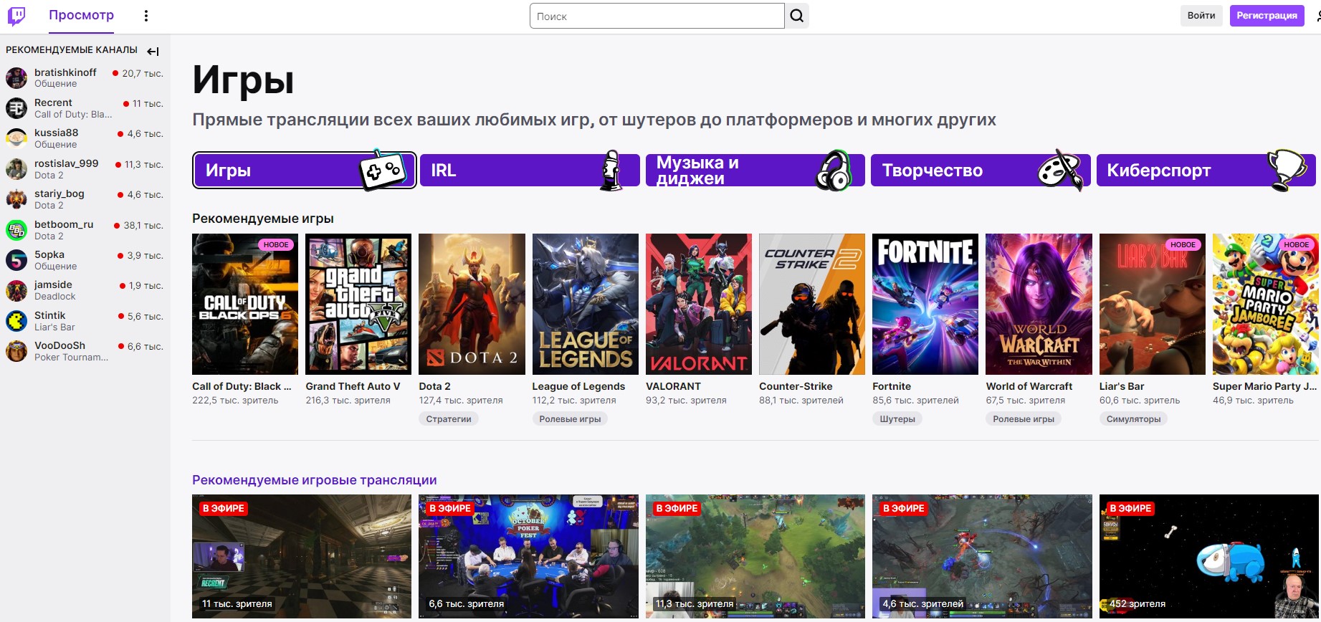Image resolution: width=1321 pixels, height=622 pixels.
Task: Click the Войти login button
Action: click(1201, 16)
